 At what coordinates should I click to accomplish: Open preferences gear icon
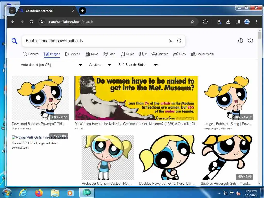point(251,40)
